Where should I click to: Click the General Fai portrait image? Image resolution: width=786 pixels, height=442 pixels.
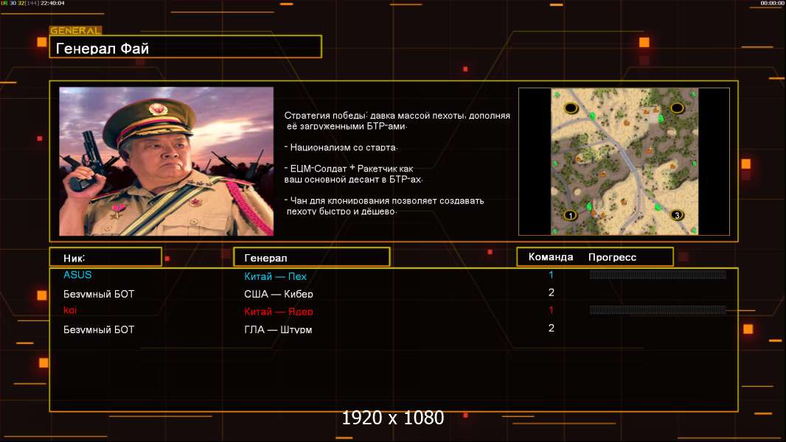coord(167,161)
